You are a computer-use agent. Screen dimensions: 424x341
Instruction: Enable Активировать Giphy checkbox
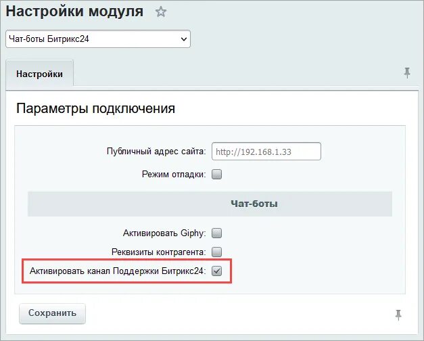(x=216, y=233)
